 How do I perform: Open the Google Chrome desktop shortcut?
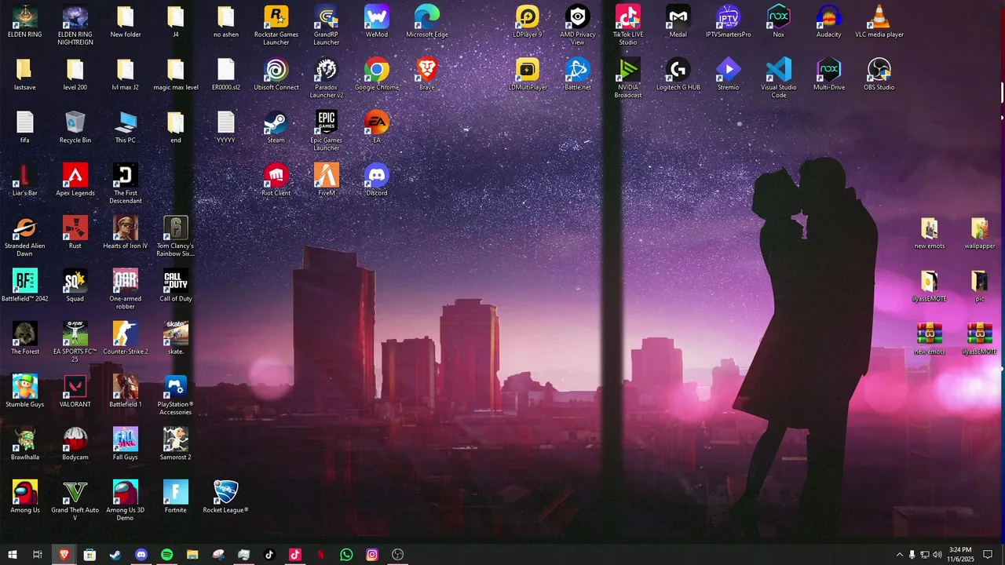click(x=377, y=74)
